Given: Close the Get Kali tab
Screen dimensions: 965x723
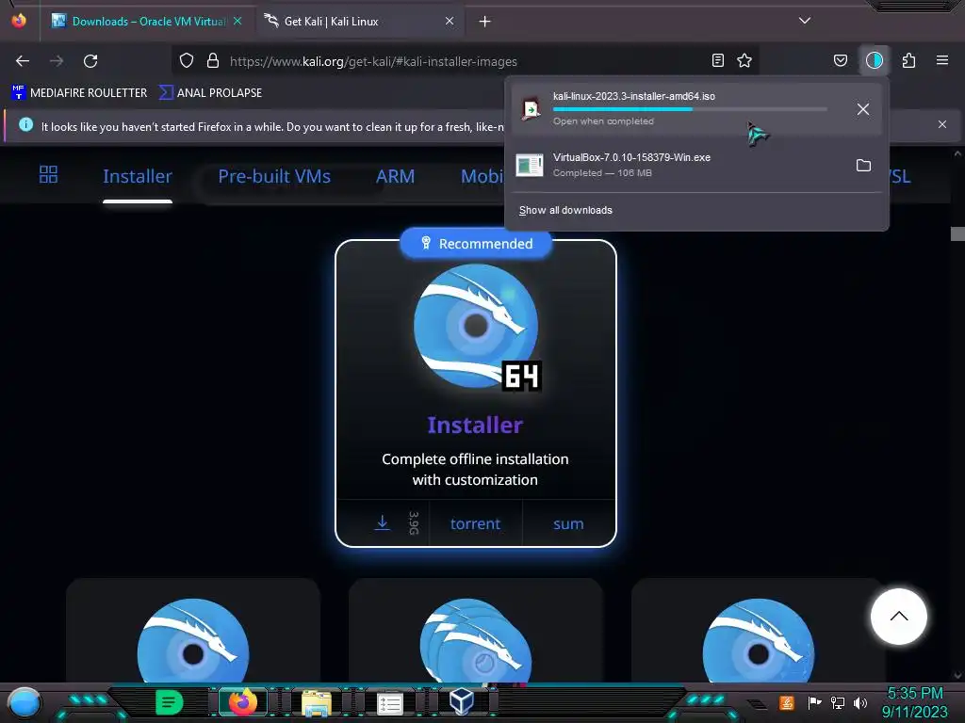Looking at the screenshot, I should (x=450, y=21).
